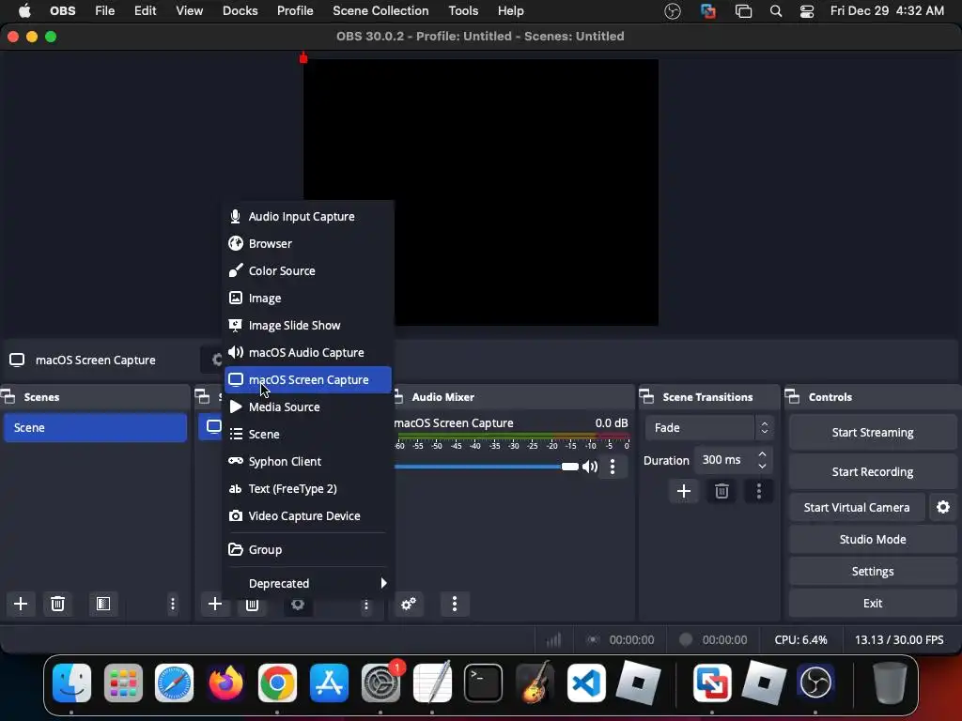
Task: Decrease transition duration with down arrow
Action: point(762,466)
